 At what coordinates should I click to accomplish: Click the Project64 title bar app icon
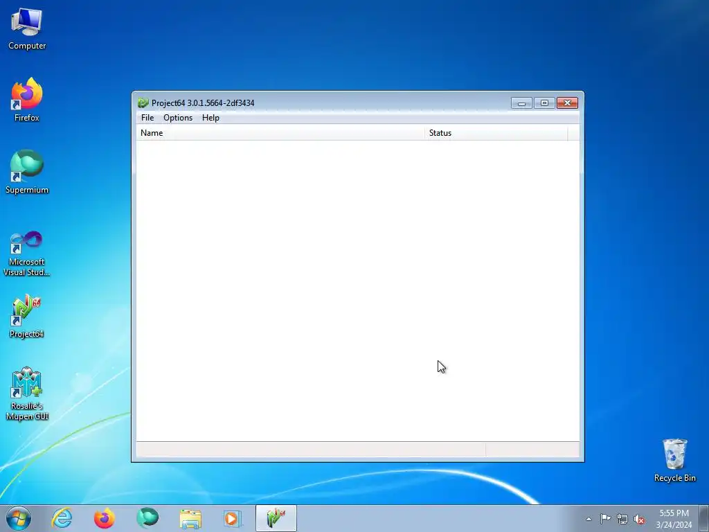tap(143, 103)
